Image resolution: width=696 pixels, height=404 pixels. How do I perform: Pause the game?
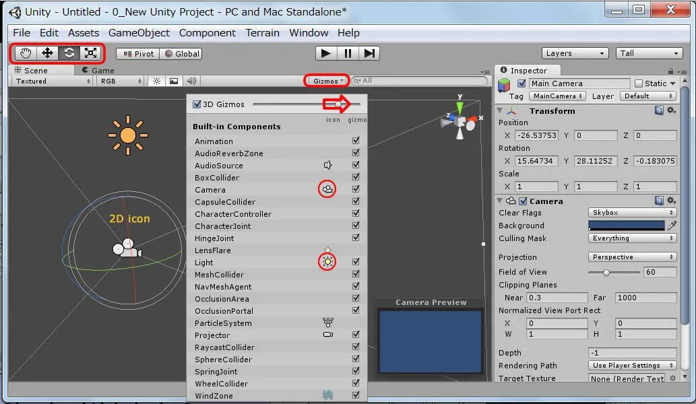(x=348, y=53)
